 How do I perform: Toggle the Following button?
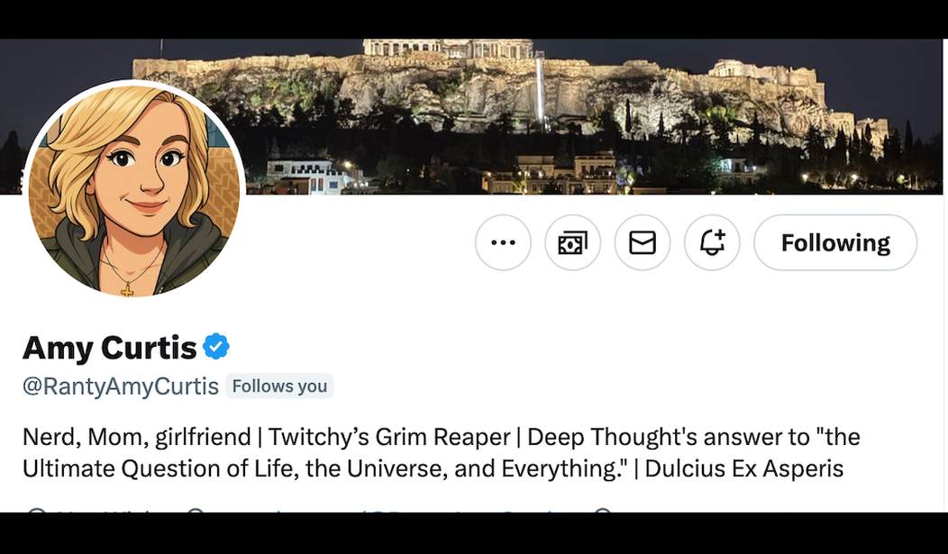(835, 242)
